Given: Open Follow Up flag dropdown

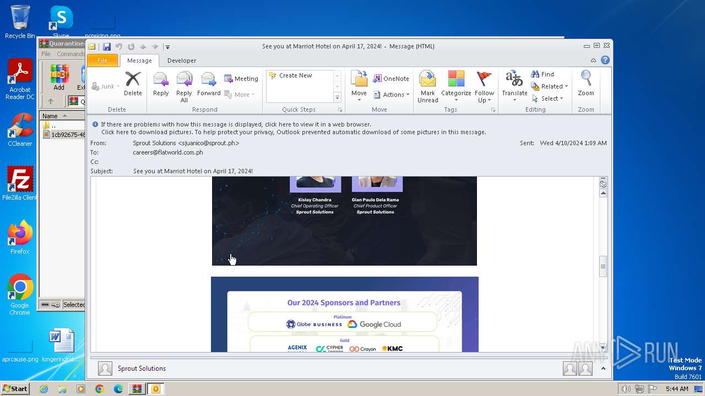Looking at the screenshot, I should pos(484,87).
